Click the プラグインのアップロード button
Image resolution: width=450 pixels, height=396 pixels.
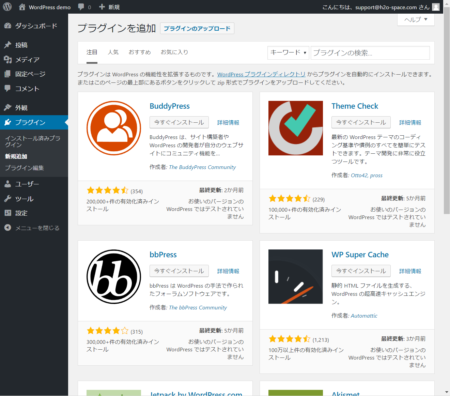(x=197, y=28)
